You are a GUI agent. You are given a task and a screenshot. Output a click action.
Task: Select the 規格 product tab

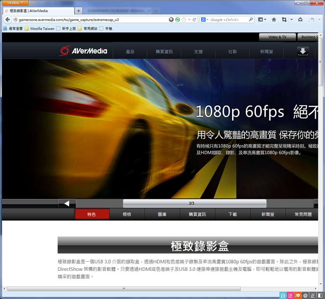pos(127,214)
